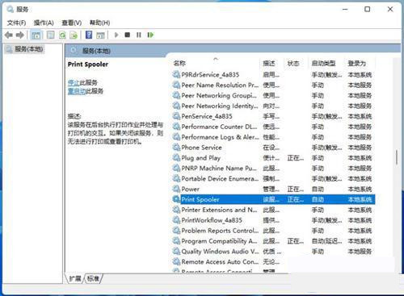Select the Phone Service name

click(201, 148)
